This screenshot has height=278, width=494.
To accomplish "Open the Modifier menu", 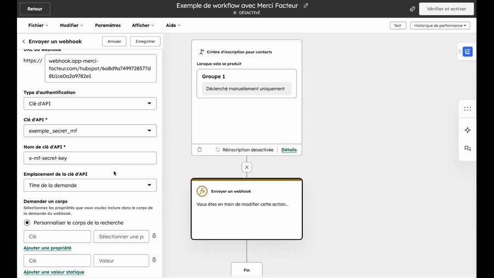I will point(71,25).
